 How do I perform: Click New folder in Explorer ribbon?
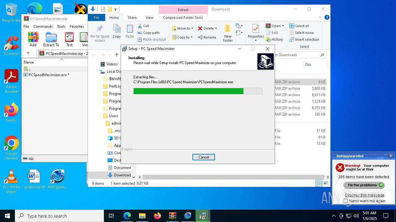[228, 33]
